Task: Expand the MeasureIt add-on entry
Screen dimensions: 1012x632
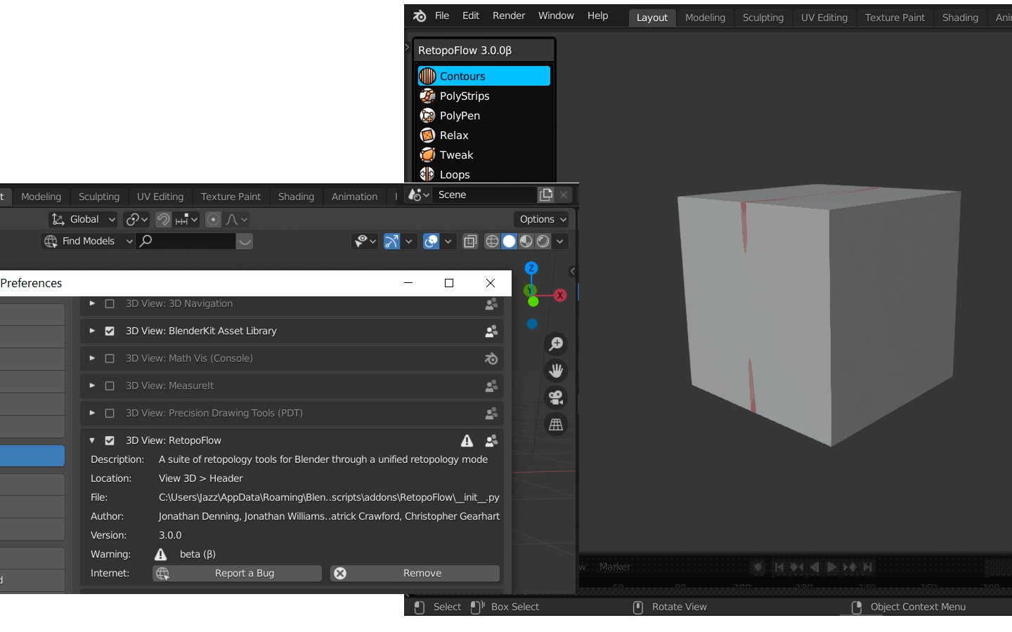Action: [x=92, y=386]
